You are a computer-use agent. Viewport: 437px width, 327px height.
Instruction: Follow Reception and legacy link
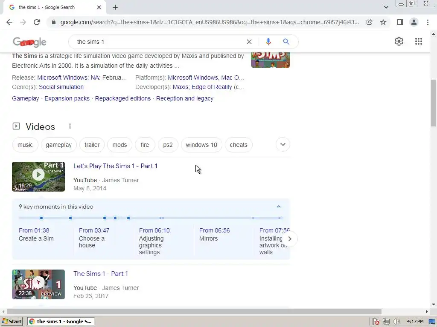184,98
